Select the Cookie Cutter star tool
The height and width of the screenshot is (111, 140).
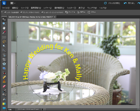pyautogui.click(x=4, y=64)
